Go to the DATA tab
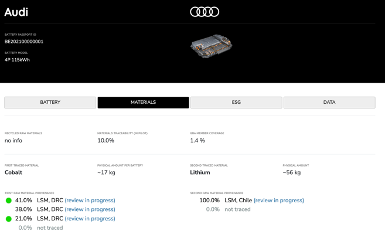 point(329,103)
